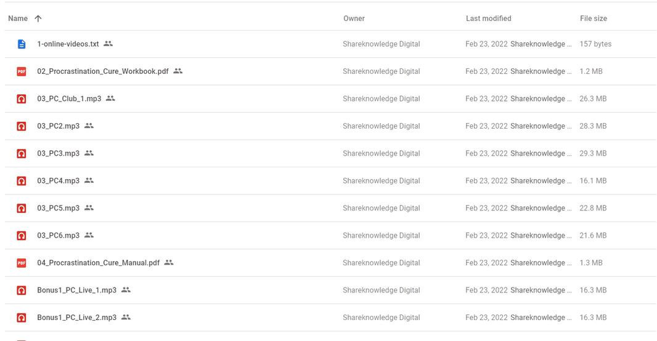
Task: Click the text file icon for 1-online-videos.txt
Action: tap(22, 44)
